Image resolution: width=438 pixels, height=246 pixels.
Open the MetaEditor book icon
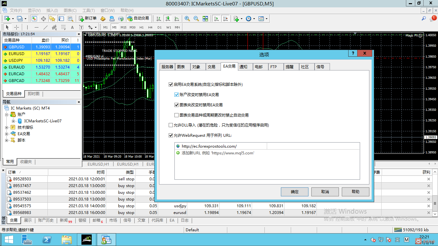pos(103,19)
